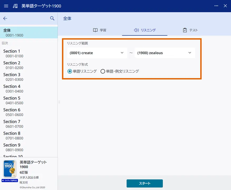Choose 単語リスニング listening format
Screen dimensions: 231x190
pyautogui.click(x=69, y=71)
